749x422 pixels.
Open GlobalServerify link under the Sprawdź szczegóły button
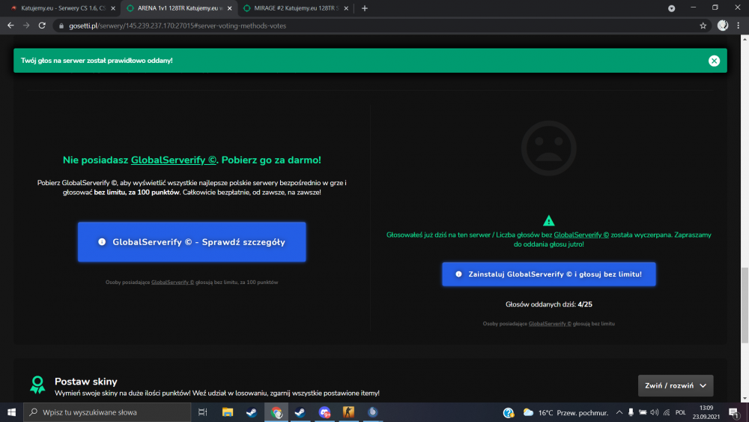tap(172, 283)
